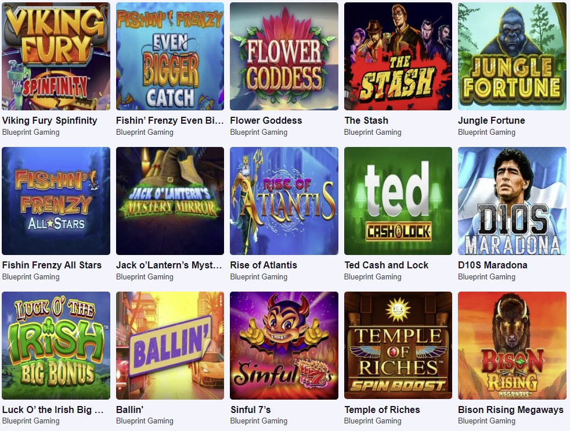Open the Sinful 7's title link
570x431 pixels.
point(251,410)
